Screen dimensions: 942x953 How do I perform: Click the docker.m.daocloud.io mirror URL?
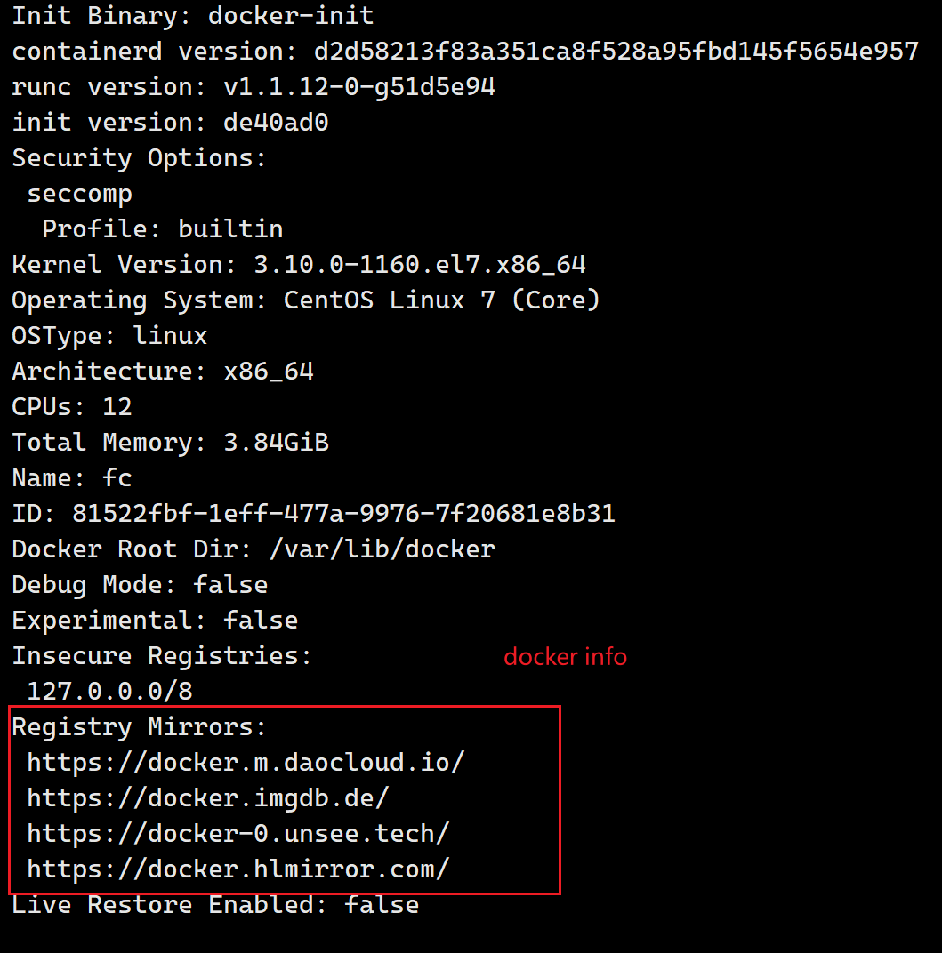246,763
